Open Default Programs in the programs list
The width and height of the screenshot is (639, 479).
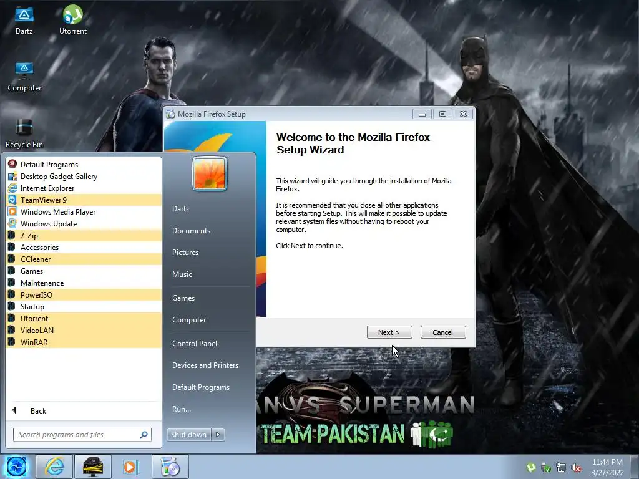point(84,164)
